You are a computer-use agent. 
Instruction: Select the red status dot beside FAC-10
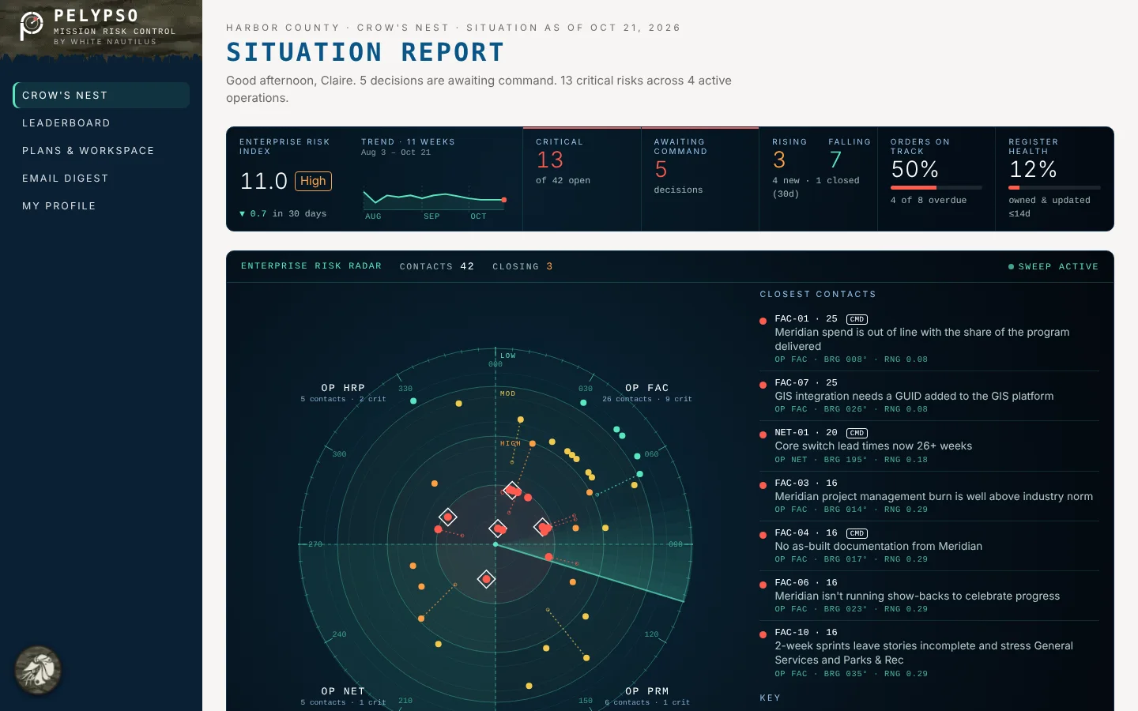[763, 634]
